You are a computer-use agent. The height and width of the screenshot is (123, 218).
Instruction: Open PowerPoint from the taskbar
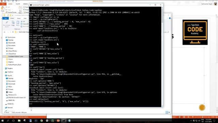point(58,121)
